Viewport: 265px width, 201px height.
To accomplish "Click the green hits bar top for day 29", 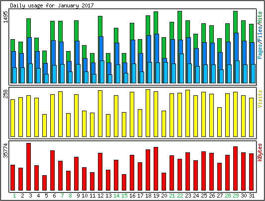I will 236,22.
